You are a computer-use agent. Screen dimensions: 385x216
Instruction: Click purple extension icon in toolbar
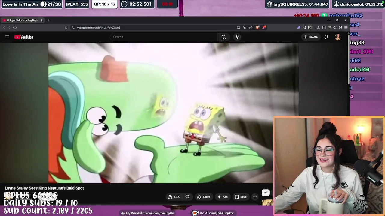(299, 27)
